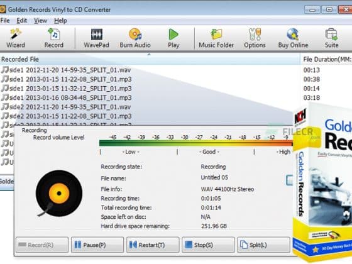Open the Edit menu

coord(22,21)
